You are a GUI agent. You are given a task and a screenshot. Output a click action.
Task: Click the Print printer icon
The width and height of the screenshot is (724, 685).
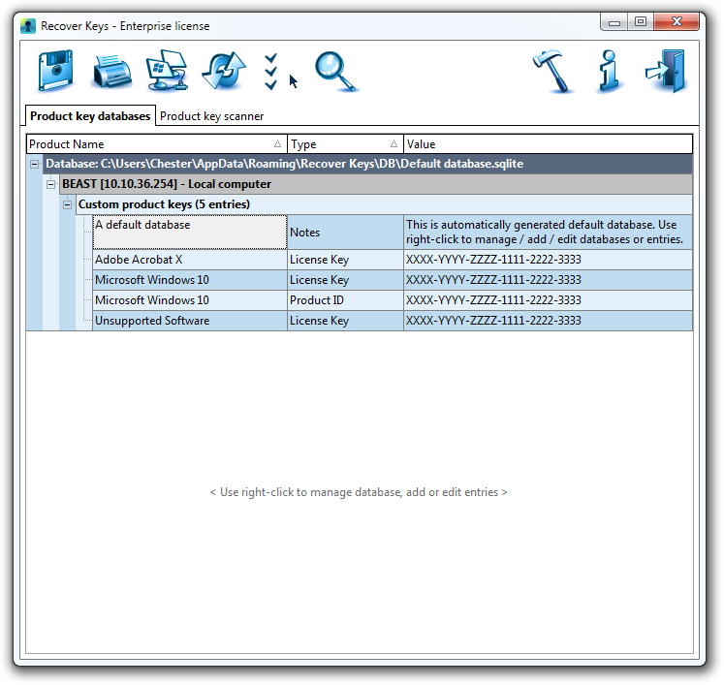tap(112, 71)
